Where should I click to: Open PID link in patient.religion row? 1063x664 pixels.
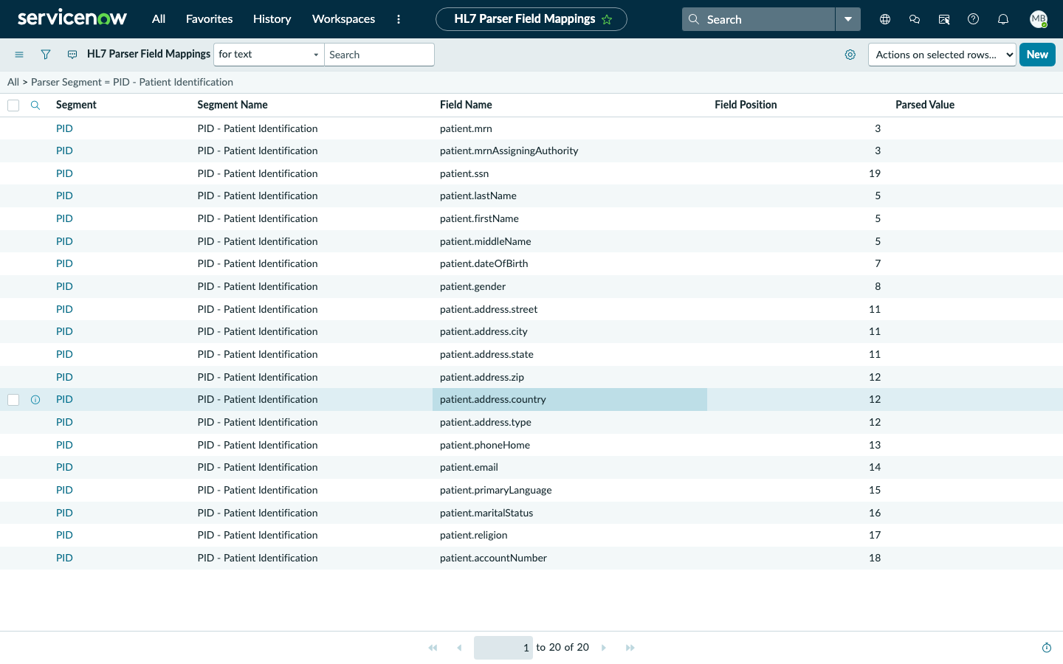click(64, 535)
